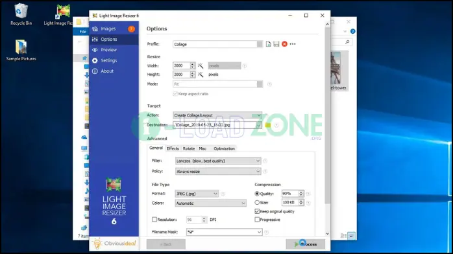Click the help icon beside Policy
The height and width of the screenshot is (254, 453).
pyautogui.click(x=265, y=172)
